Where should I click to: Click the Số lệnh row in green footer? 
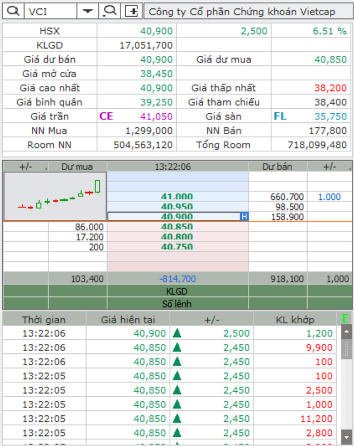176,304
